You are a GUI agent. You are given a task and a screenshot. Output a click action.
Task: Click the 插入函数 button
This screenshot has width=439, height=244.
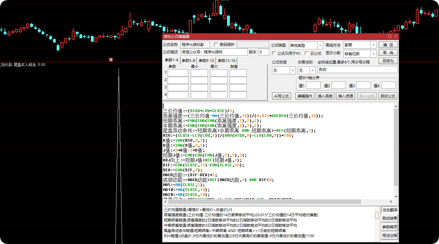click(325, 96)
